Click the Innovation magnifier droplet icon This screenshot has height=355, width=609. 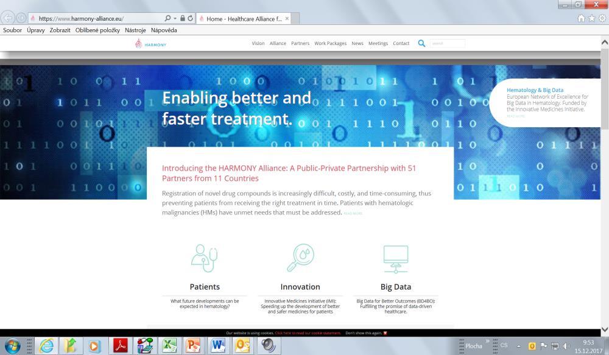pos(300,258)
